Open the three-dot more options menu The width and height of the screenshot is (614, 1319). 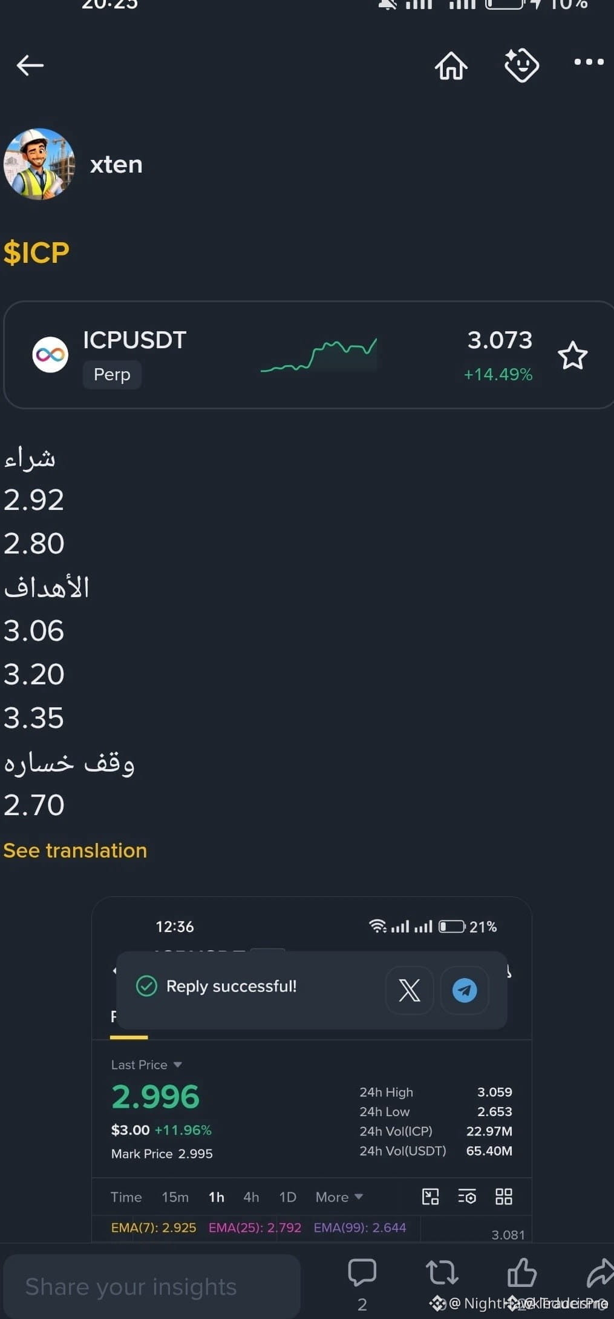click(x=589, y=62)
